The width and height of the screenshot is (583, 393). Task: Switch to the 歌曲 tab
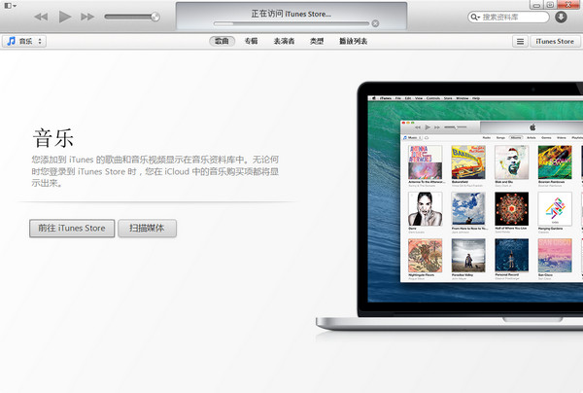(x=222, y=41)
